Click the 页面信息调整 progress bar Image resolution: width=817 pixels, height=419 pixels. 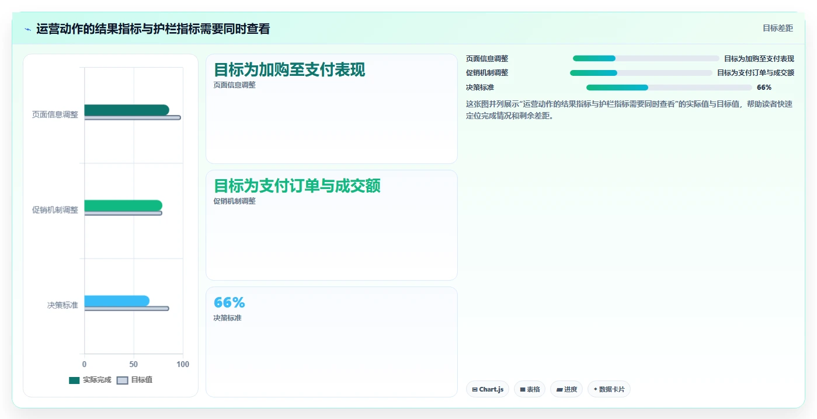click(x=646, y=58)
